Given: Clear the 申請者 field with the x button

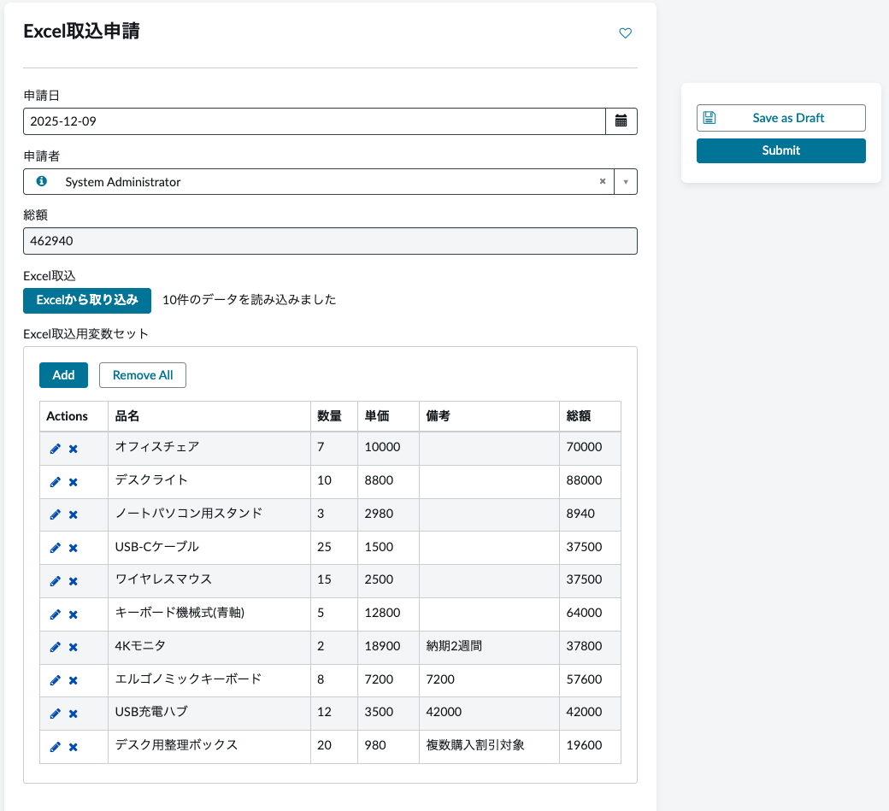Looking at the screenshot, I should 603,181.
